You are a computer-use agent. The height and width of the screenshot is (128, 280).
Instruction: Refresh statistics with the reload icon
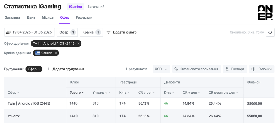tap(270, 32)
